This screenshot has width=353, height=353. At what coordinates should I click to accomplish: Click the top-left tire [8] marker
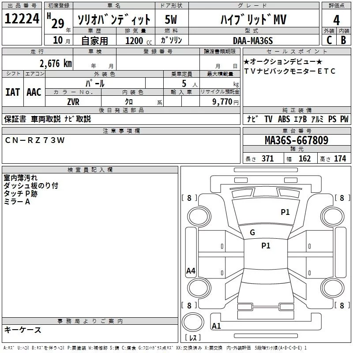tap(189, 198)
